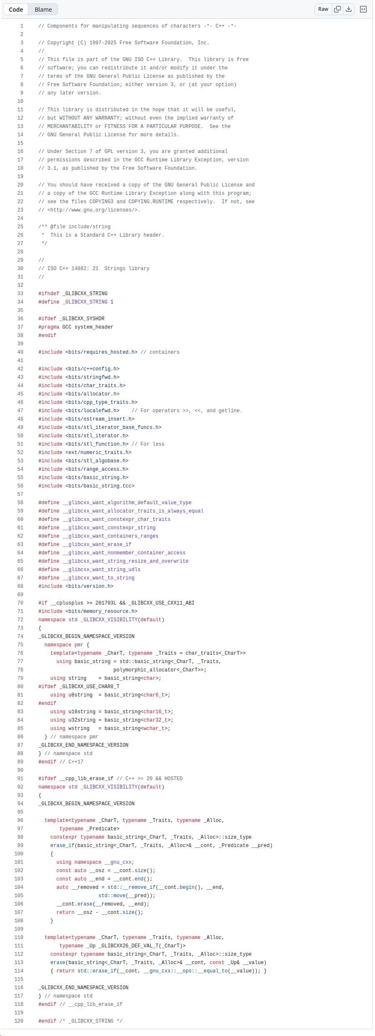Select line number 70
This screenshot has height=1036, width=375.
(20, 603)
